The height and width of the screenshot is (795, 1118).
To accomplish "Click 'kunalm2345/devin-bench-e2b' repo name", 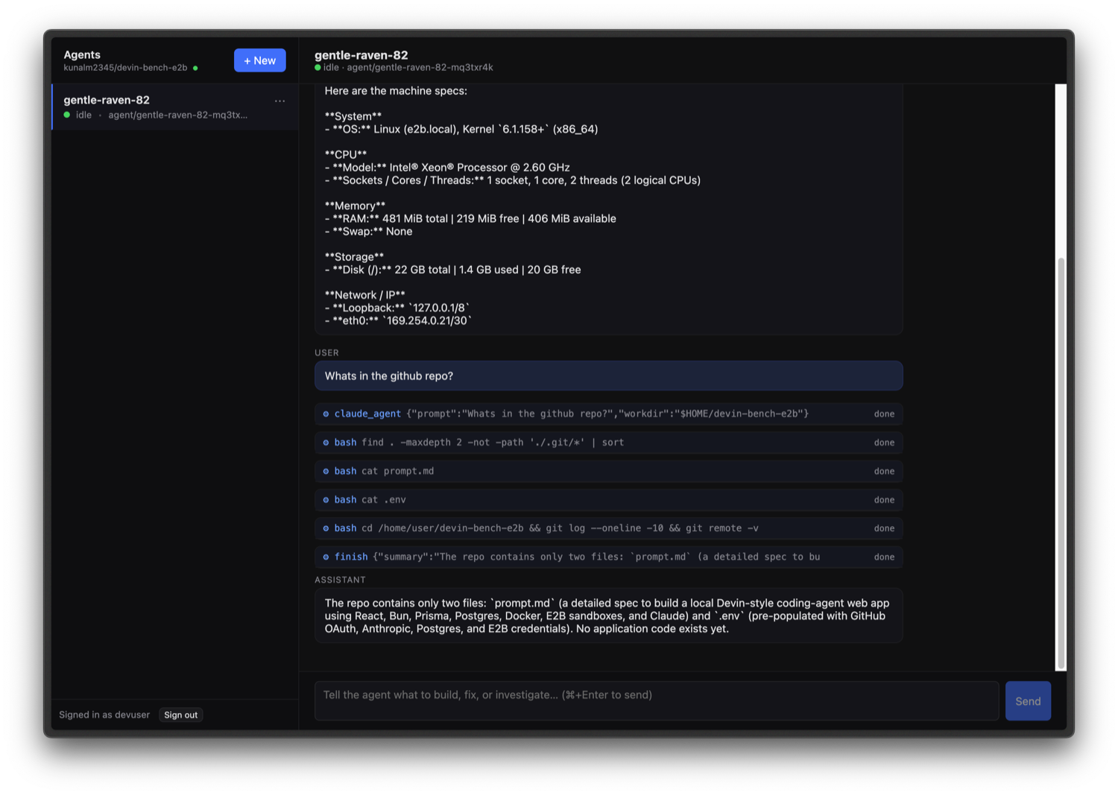I will (x=125, y=68).
